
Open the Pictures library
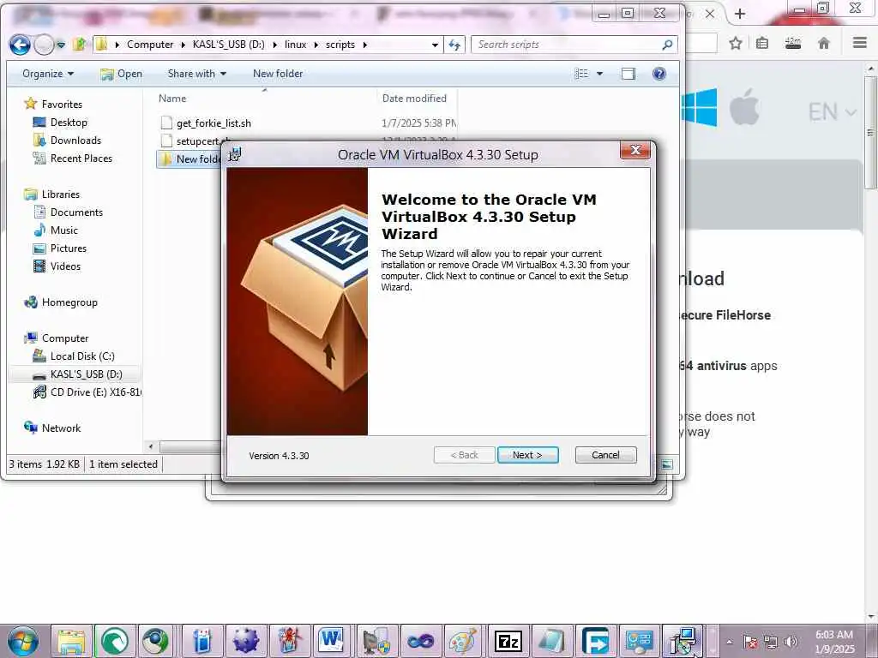click(69, 248)
